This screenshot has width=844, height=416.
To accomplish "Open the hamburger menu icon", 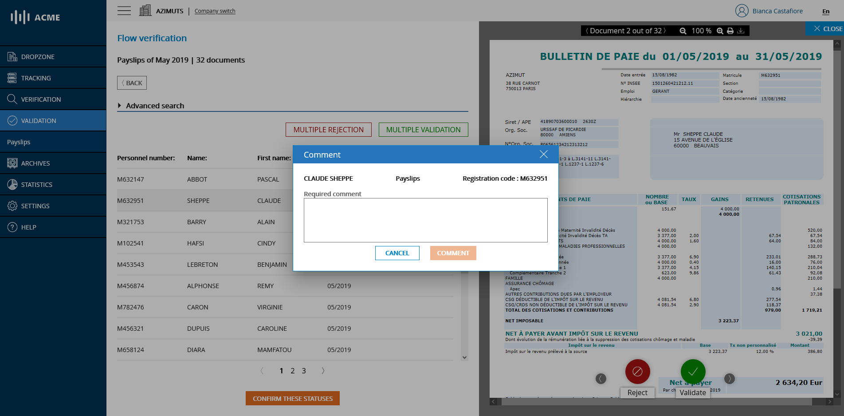I will click(x=124, y=11).
